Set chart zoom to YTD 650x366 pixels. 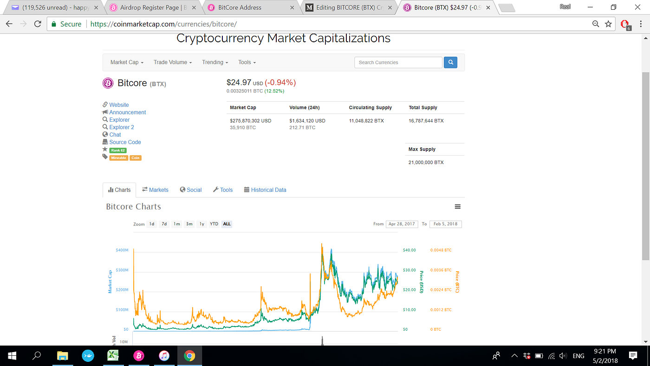[x=214, y=224]
